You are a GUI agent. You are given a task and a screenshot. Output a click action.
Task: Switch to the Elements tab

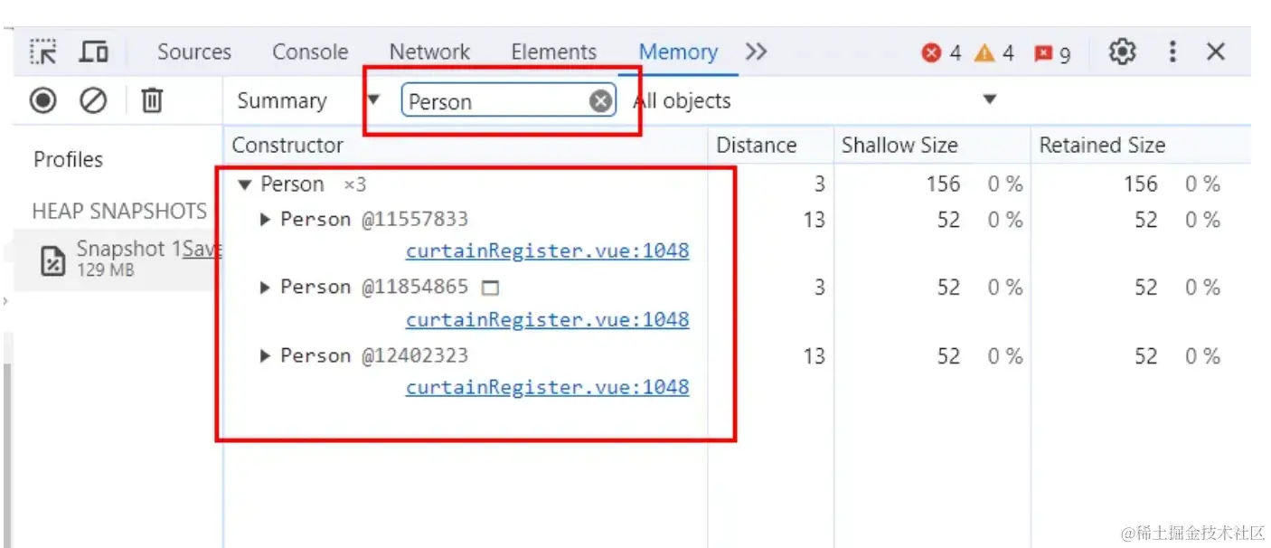point(553,52)
